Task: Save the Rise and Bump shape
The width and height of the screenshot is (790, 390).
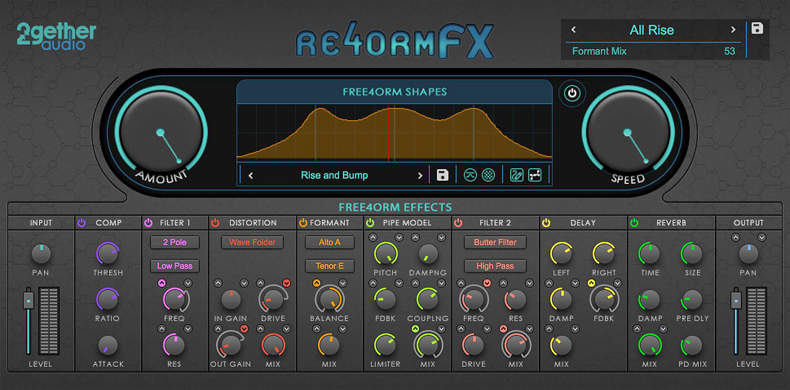Action: (442, 175)
